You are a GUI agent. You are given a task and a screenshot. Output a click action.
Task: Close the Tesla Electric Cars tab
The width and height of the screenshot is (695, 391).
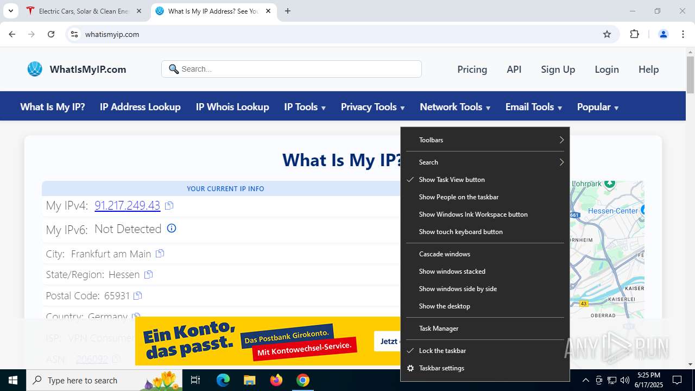pyautogui.click(x=139, y=11)
